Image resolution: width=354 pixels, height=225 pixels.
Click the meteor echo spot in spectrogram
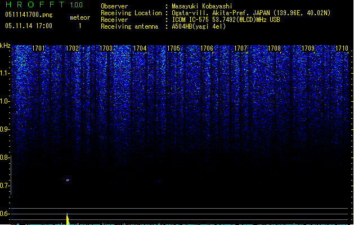point(68,180)
